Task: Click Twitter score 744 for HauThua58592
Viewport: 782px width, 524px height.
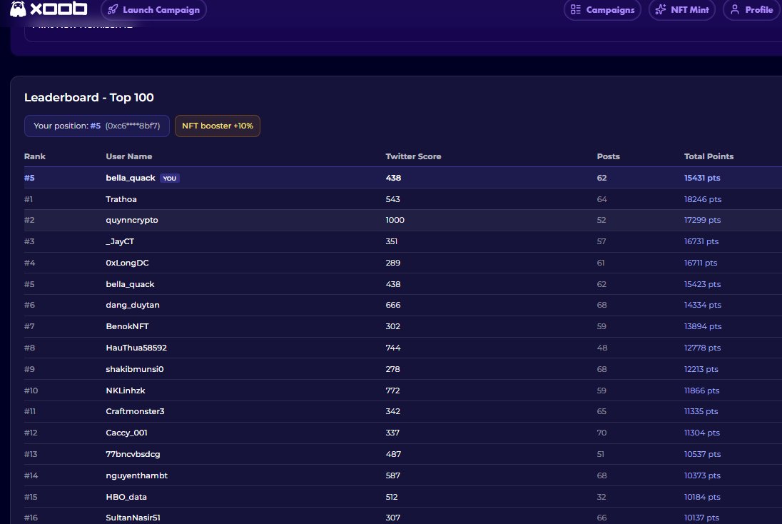Action: click(393, 348)
